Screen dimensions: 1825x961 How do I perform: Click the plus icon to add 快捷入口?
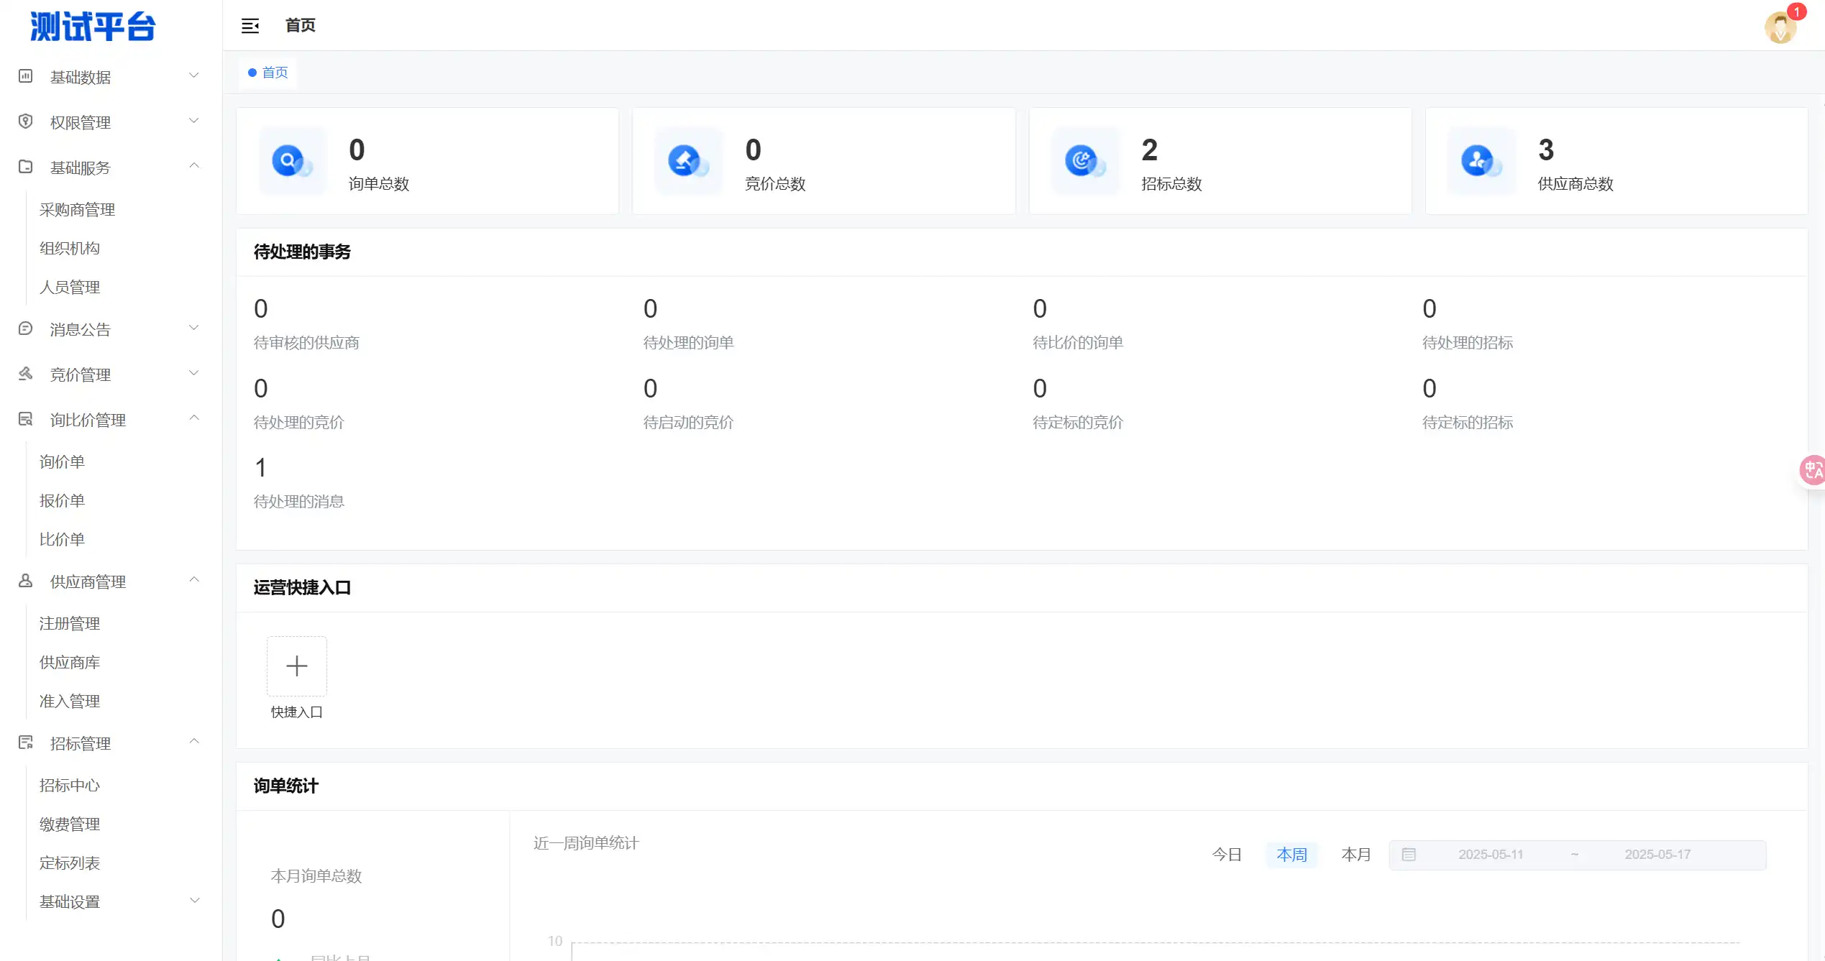click(x=297, y=666)
